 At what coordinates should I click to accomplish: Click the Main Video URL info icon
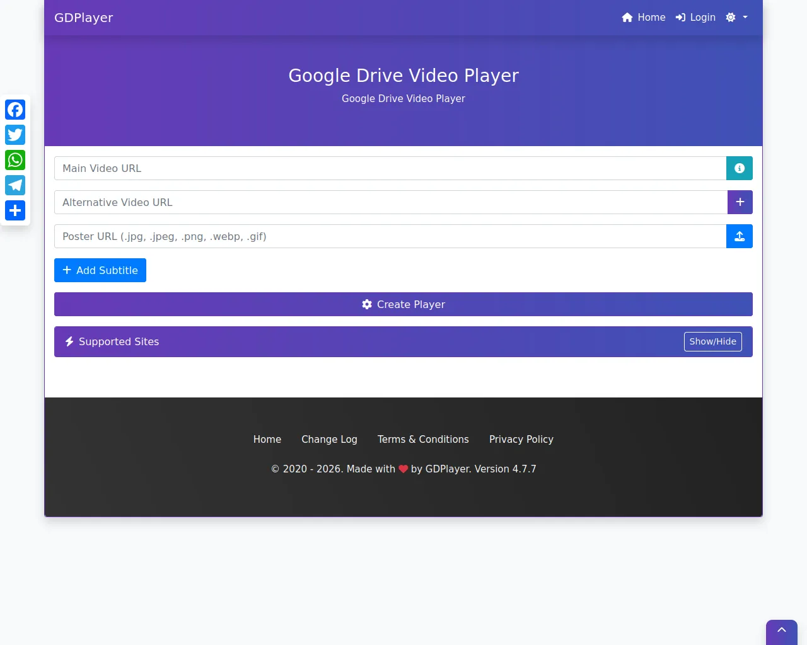tap(740, 168)
